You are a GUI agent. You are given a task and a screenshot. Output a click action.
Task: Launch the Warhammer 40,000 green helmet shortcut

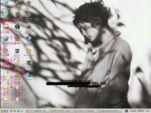coord(17,27)
